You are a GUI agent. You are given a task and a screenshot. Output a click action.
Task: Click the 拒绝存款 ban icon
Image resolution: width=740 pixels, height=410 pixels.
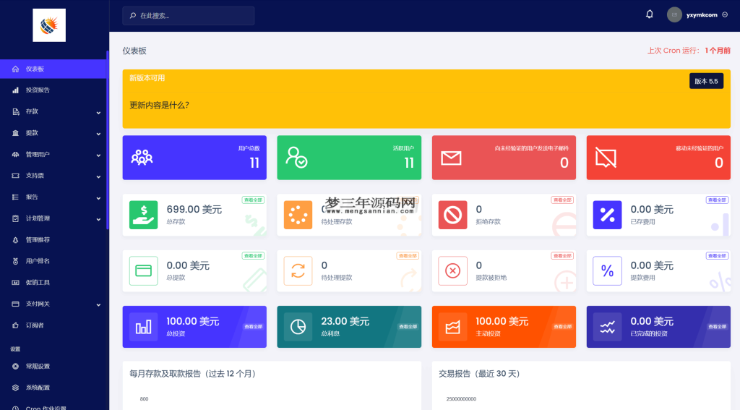[452, 215]
